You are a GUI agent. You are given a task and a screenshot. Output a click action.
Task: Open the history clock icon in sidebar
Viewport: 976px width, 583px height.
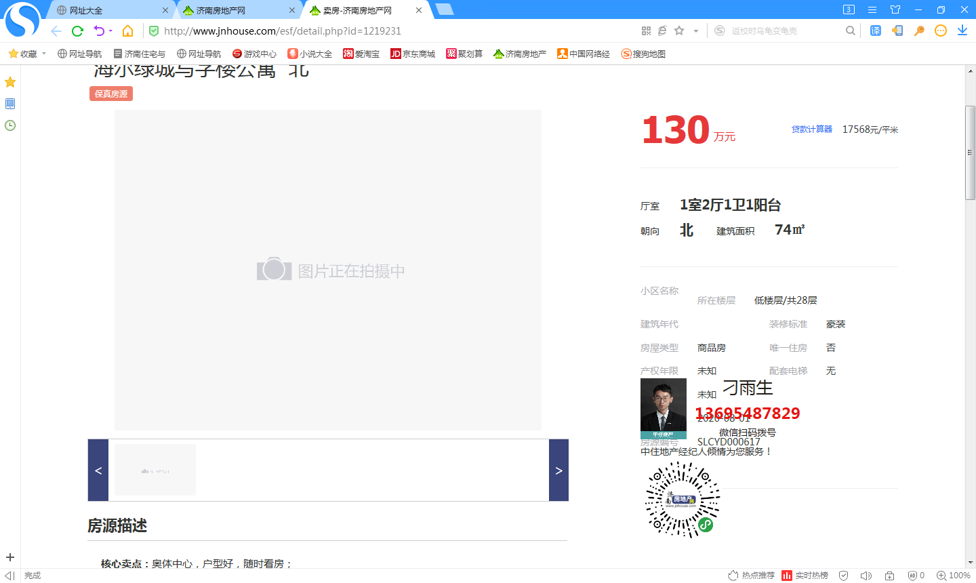(x=9, y=125)
